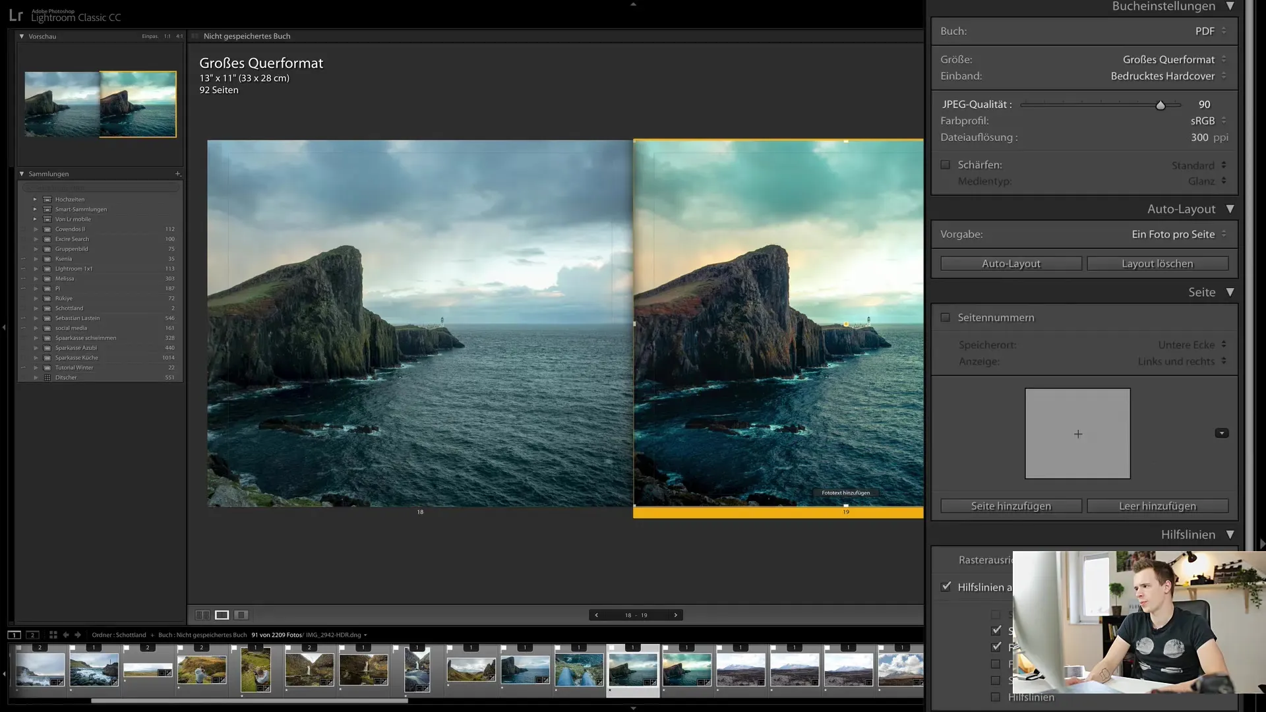1266x712 pixels.
Task: Select single page view icon
Action: pos(241,615)
